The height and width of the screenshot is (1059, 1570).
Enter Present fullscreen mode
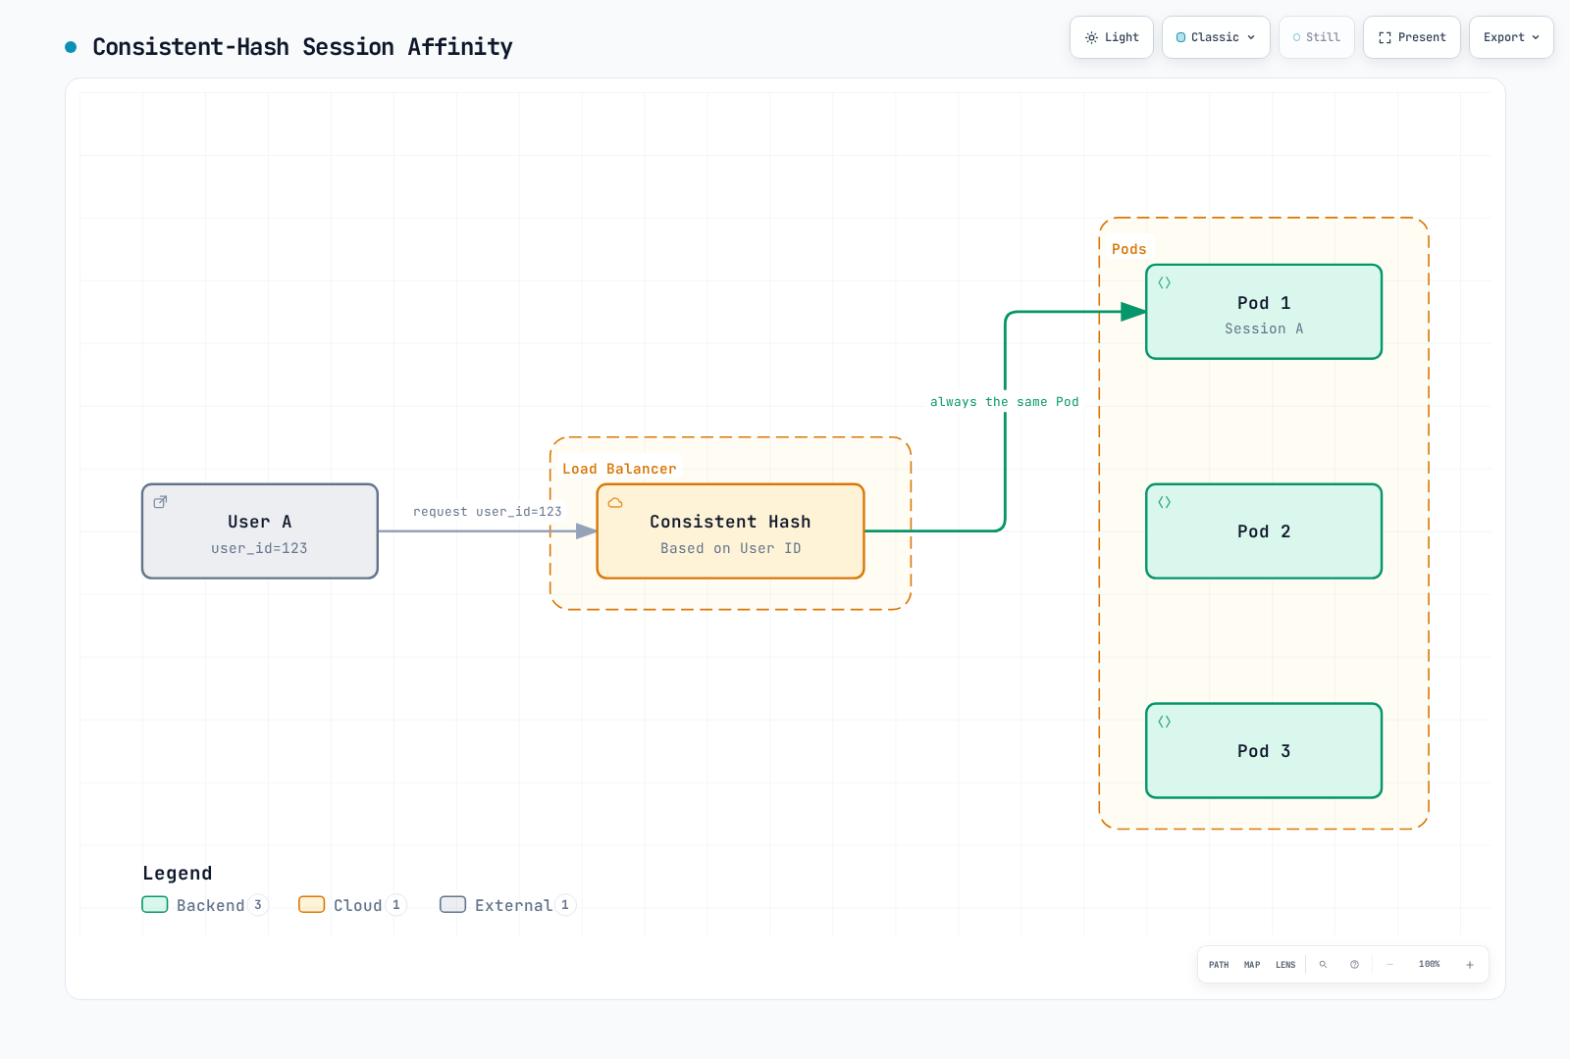point(1412,37)
